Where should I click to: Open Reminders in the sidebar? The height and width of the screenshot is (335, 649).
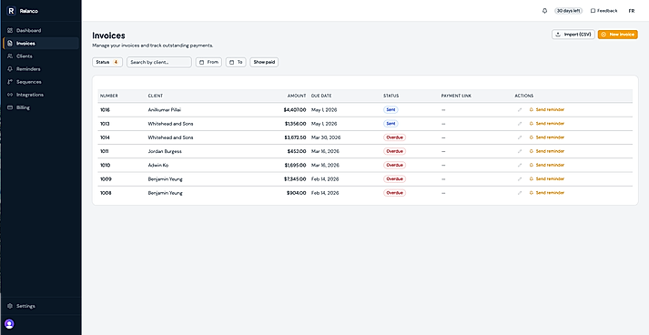pos(41,69)
